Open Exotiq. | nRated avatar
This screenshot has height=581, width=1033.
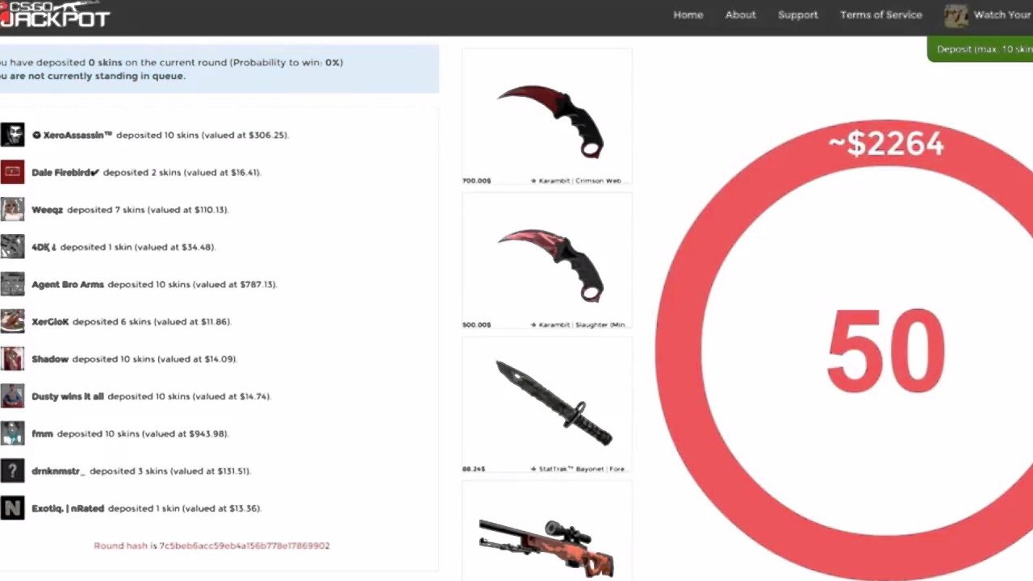coord(12,508)
